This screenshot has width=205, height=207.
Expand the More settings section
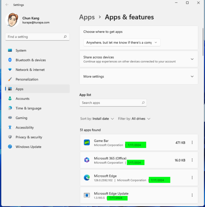pyautogui.click(x=139, y=77)
